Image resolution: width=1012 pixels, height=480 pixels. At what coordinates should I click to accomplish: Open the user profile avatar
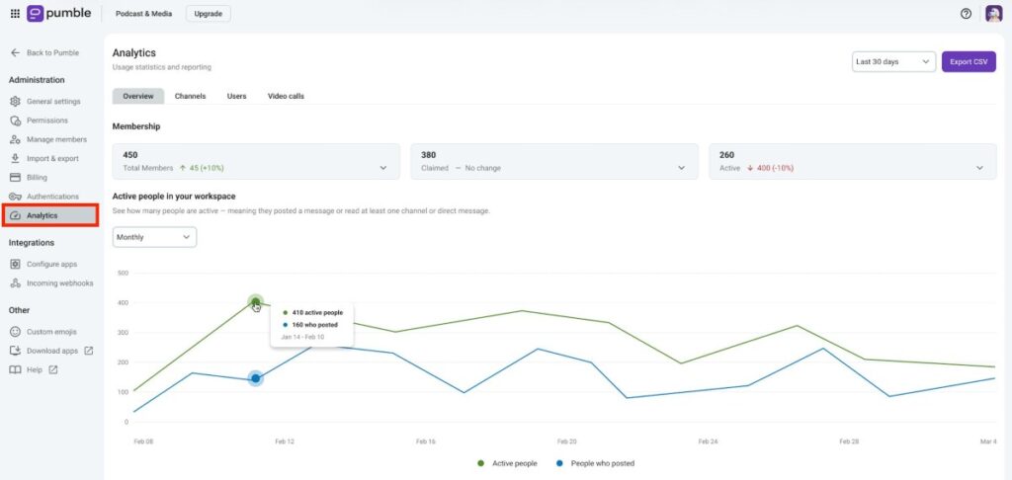[x=993, y=14]
